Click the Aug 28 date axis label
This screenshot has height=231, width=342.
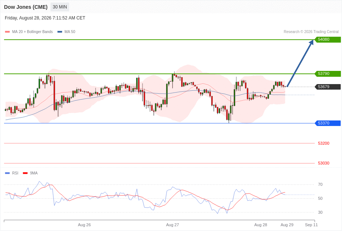click(x=261, y=225)
